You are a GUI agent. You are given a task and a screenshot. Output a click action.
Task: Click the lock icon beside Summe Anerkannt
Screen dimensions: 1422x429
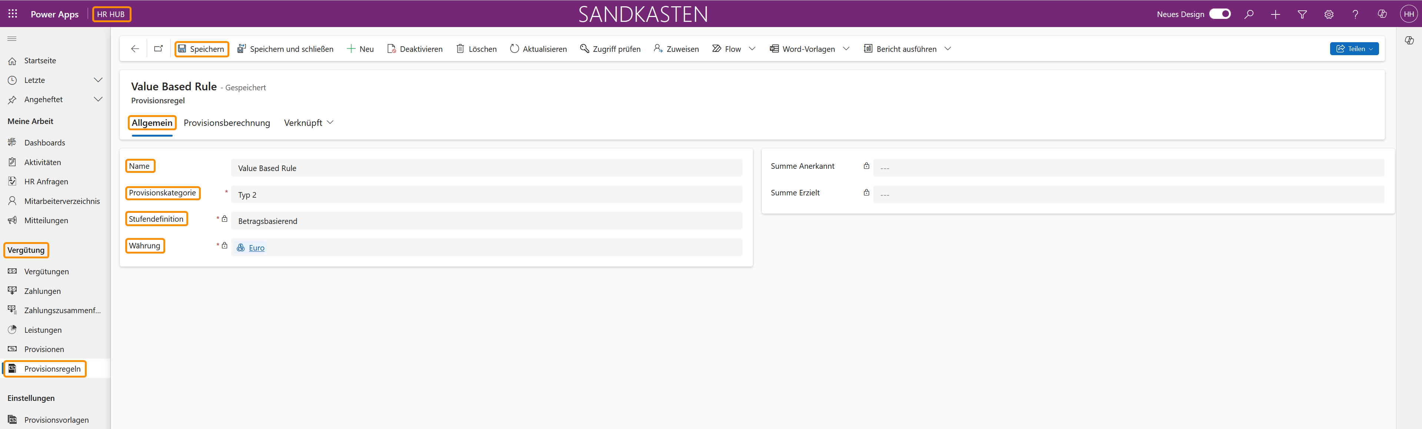coord(867,166)
